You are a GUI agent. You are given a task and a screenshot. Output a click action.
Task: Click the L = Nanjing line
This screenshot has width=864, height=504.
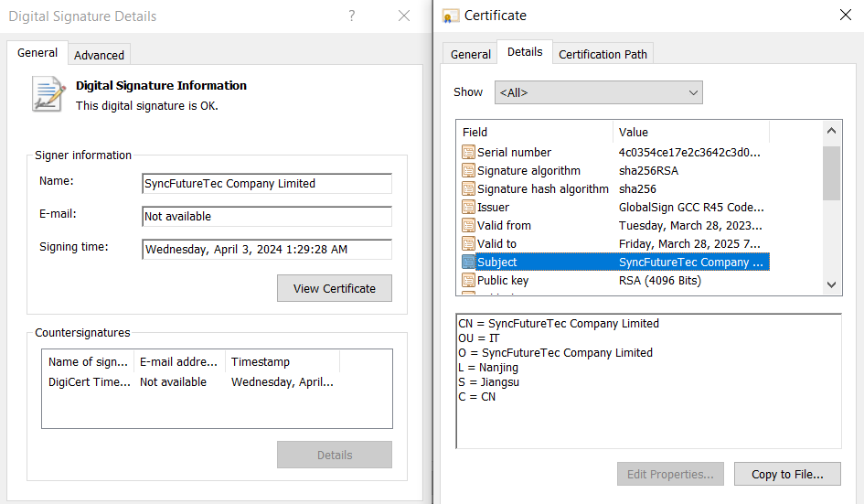[488, 368]
